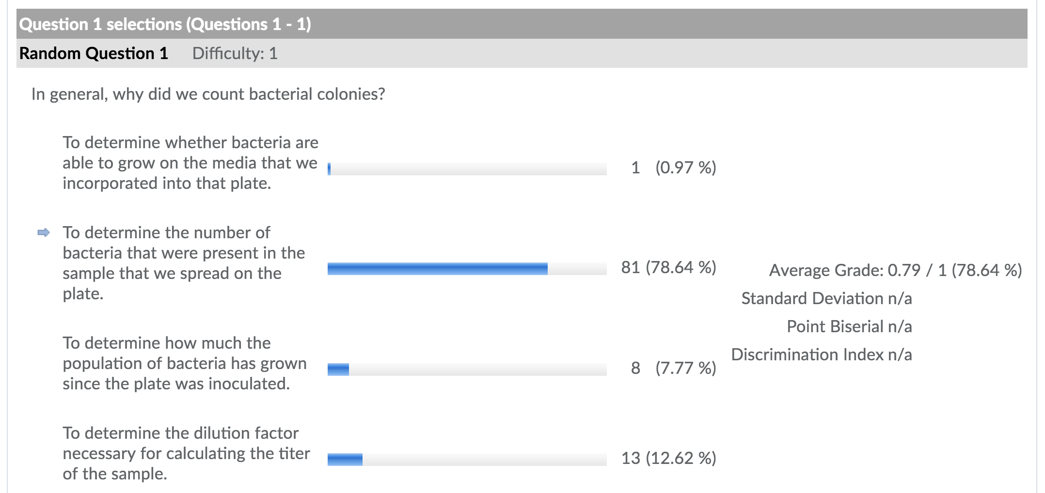The height and width of the screenshot is (493, 1045).
Task: Click the 'Standard Deviation n/a' statistic
Action: (826, 298)
